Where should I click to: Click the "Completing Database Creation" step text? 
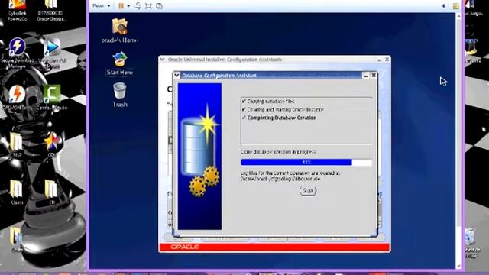(282, 118)
